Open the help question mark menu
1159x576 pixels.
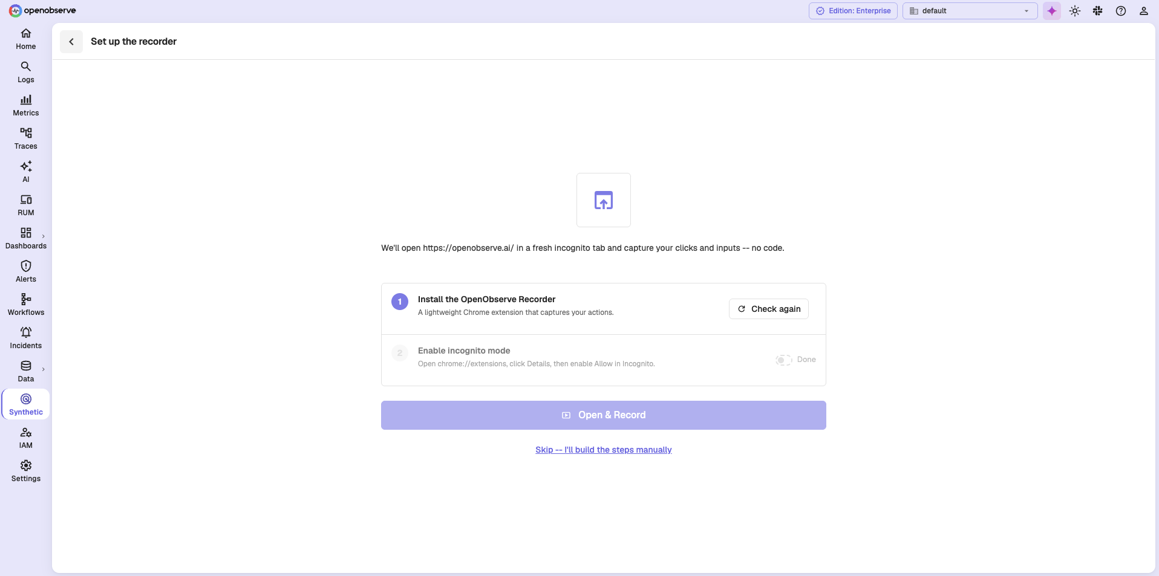tap(1121, 11)
